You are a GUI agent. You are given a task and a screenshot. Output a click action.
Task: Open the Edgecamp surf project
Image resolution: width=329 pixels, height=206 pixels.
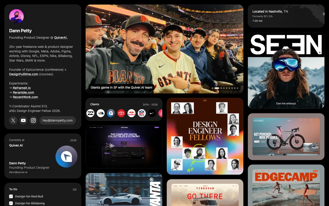pos(286,185)
